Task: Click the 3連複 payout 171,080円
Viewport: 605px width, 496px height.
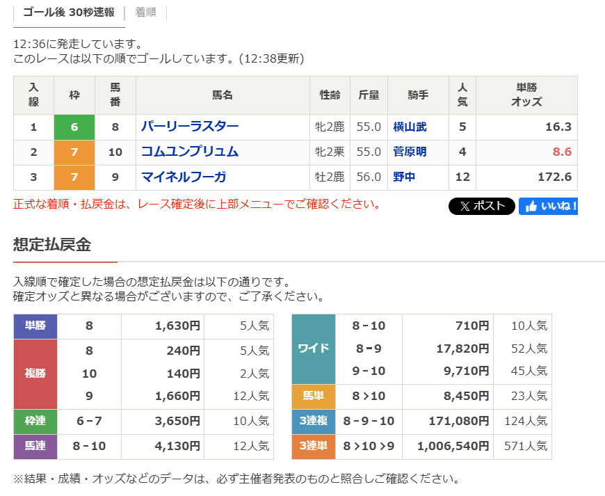Action: (x=459, y=421)
